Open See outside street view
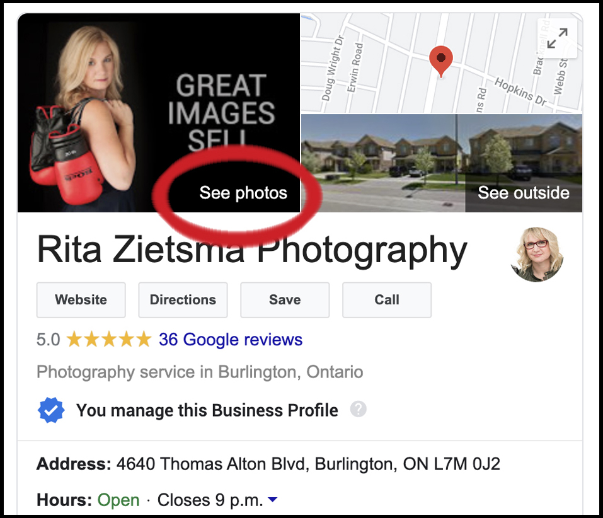The width and height of the screenshot is (603, 518). [524, 193]
